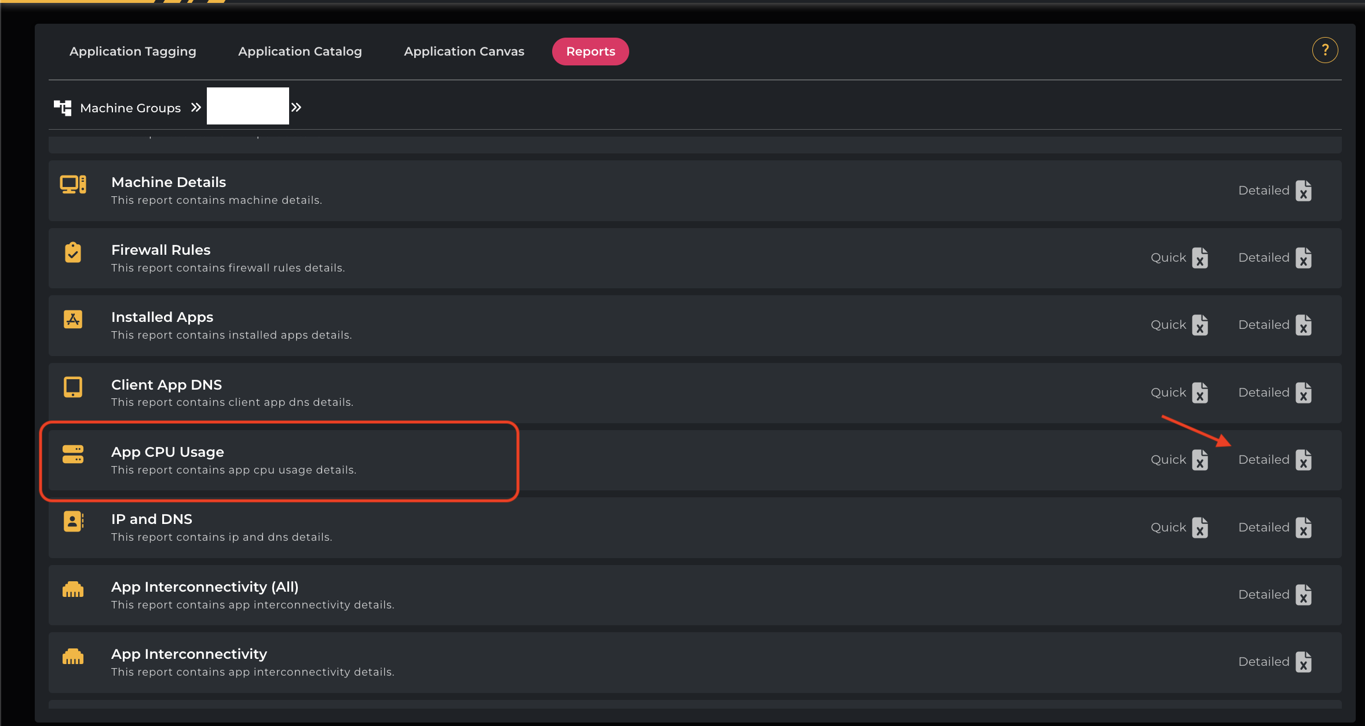Download the IP and DNS quick Excel report

tap(1200, 528)
